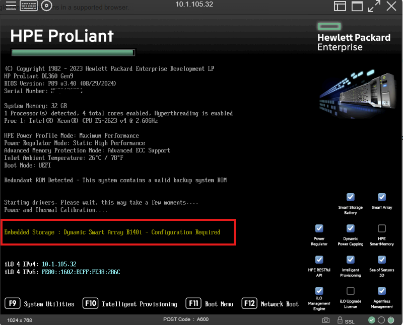The image size is (403, 325).
Task: Click the 10.1.105.32 title in console header
Action: click(x=194, y=5)
